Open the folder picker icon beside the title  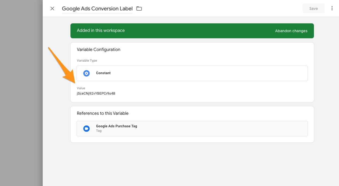pyautogui.click(x=139, y=9)
